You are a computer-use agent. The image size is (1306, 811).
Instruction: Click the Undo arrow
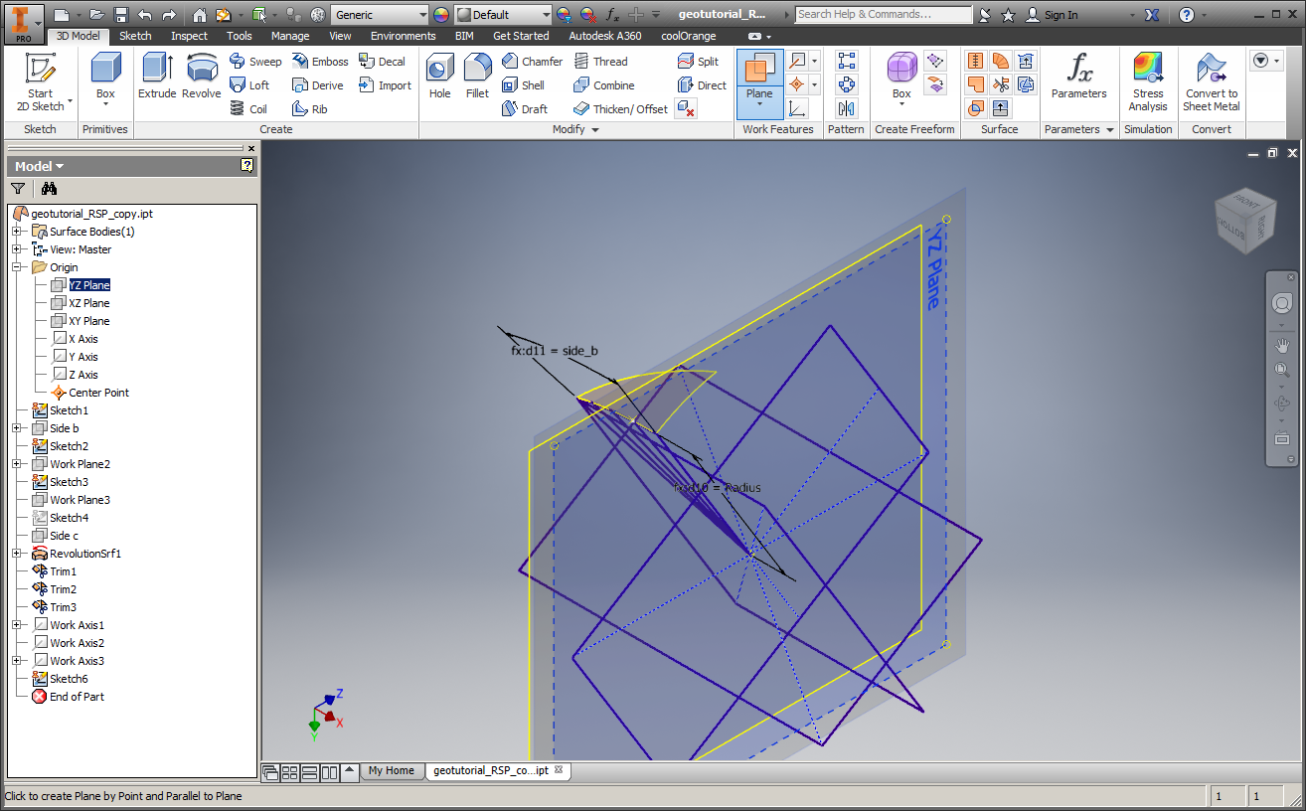coord(145,15)
